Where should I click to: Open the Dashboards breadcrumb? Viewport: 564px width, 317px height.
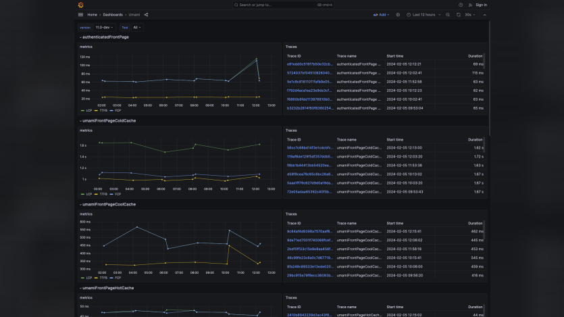(x=113, y=15)
